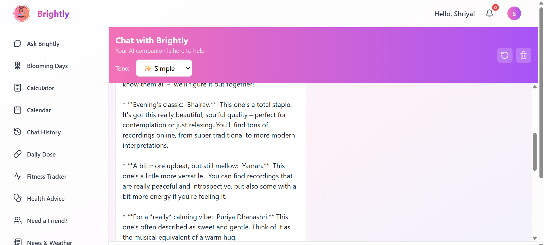Open Health Advice via the stethoscope icon
Image resolution: width=544 pixels, height=245 pixels.
click(17, 198)
